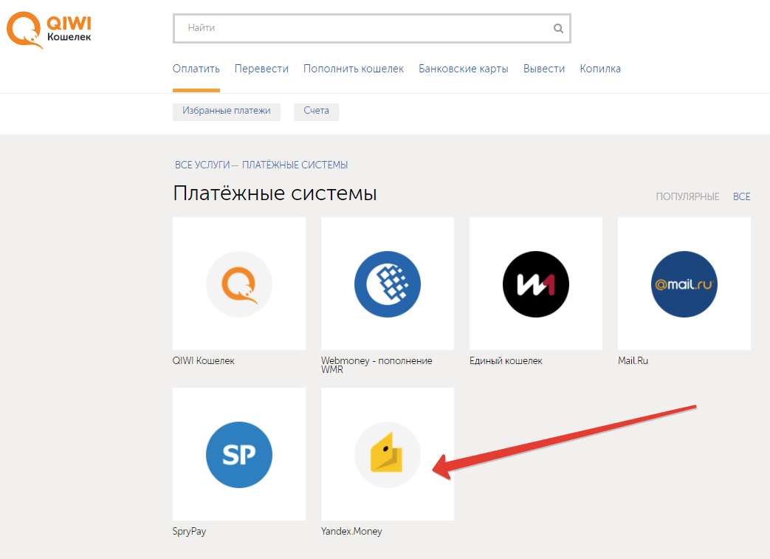Open the Банковские карты tab
Screen dimensions: 770x559
[463, 69]
